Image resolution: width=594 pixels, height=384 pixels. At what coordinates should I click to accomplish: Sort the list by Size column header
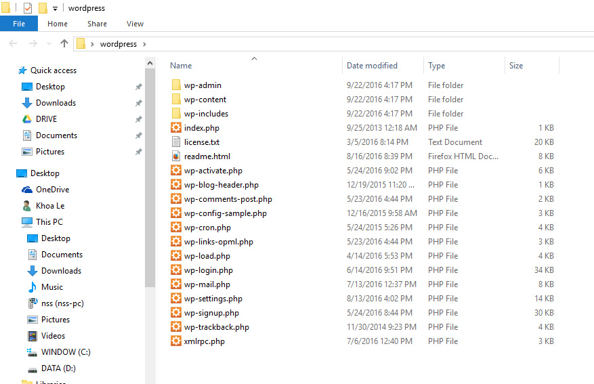point(516,66)
